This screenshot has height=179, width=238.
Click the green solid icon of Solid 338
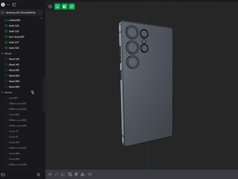click(x=6, y=48)
